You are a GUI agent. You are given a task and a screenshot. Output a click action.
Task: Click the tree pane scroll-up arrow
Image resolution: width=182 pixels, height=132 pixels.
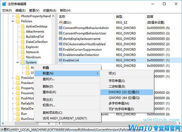pos(54,16)
